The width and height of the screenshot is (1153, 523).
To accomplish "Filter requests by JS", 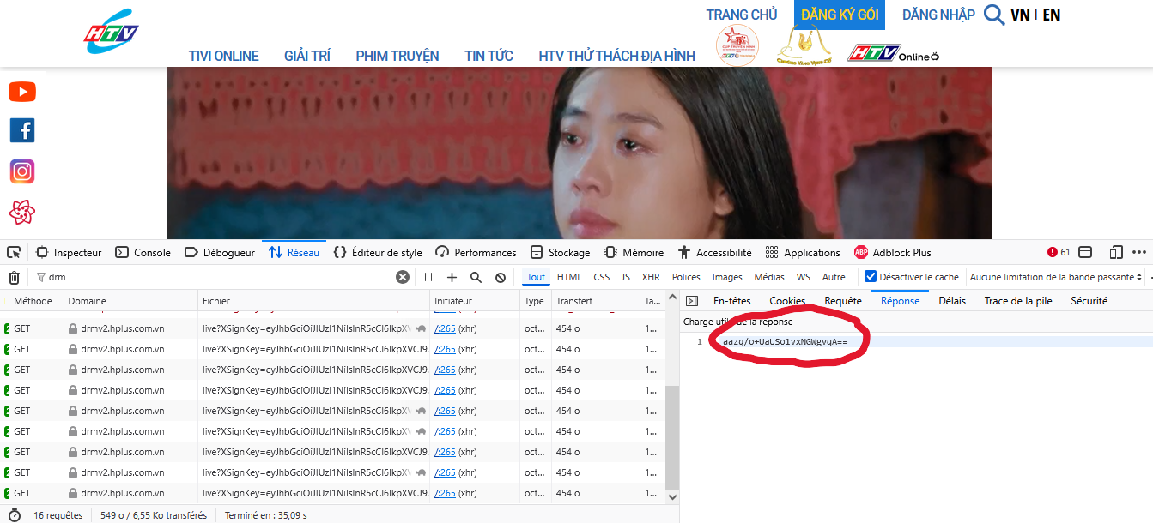I will click(626, 277).
